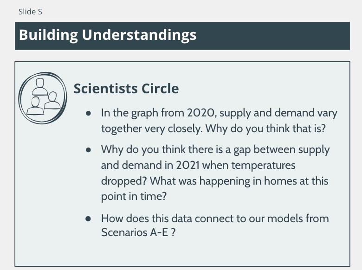Select the Slide S label
The width and height of the screenshot is (362, 270).
[x=30, y=12]
